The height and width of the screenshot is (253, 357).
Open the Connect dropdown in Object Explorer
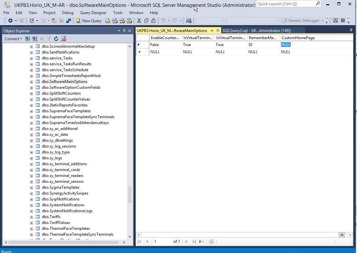[13, 39]
